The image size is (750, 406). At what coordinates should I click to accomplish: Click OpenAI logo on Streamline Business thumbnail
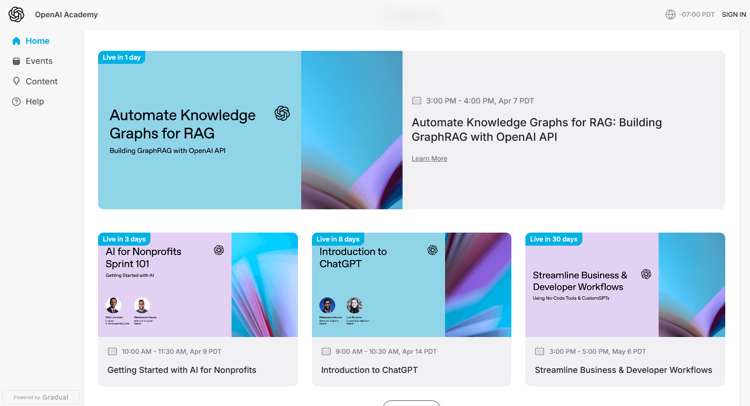click(646, 274)
